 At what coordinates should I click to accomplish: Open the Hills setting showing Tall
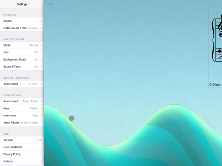click(22, 53)
